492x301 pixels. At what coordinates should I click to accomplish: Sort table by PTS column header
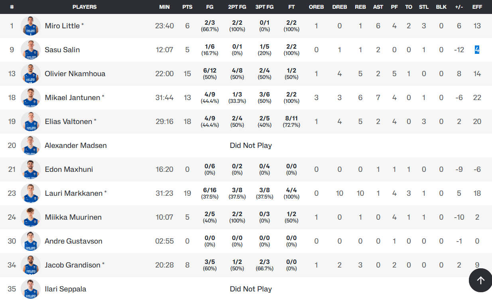[x=187, y=7]
